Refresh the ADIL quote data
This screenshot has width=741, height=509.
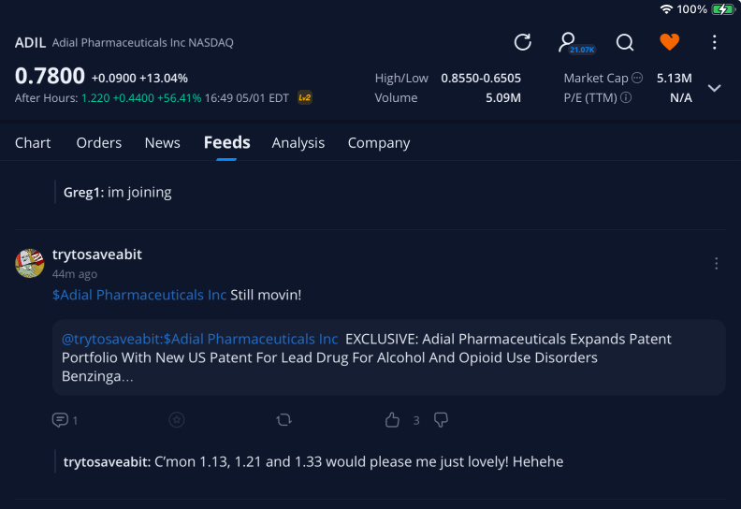coord(523,42)
